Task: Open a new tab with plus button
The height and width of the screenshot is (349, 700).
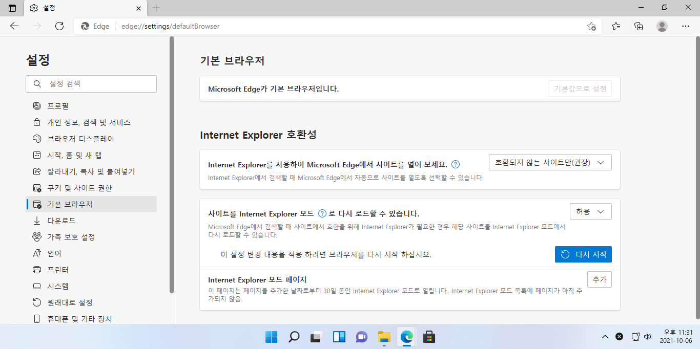Action: point(156,8)
